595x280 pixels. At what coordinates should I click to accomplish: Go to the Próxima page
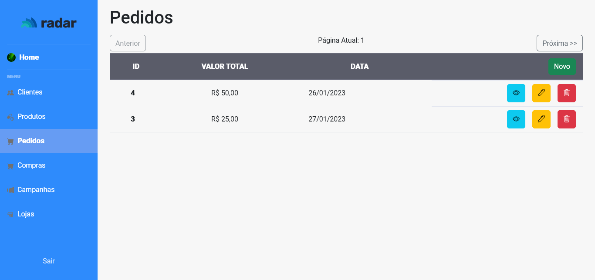coord(560,43)
